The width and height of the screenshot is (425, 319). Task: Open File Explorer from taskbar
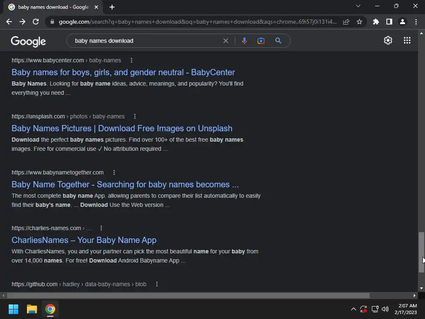click(32, 309)
